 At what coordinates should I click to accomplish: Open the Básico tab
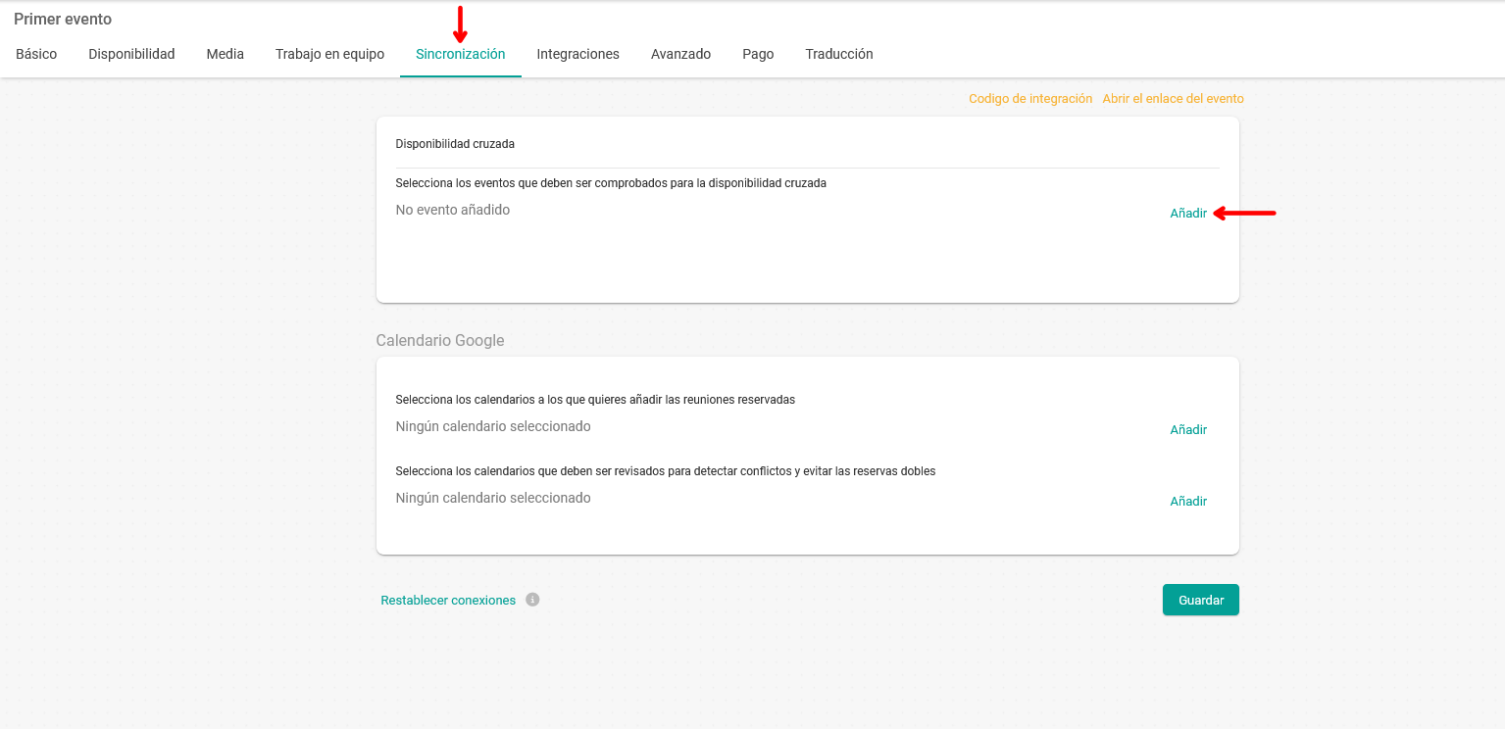tap(36, 54)
